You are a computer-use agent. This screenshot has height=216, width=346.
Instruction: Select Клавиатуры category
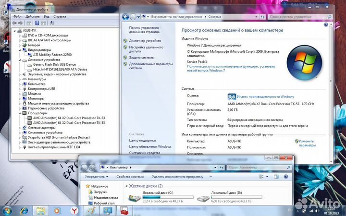(37, 79)
